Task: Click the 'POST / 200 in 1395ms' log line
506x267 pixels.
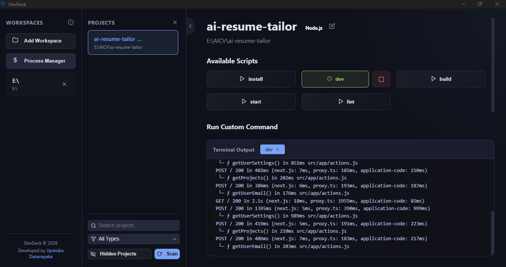Action: 323,209
